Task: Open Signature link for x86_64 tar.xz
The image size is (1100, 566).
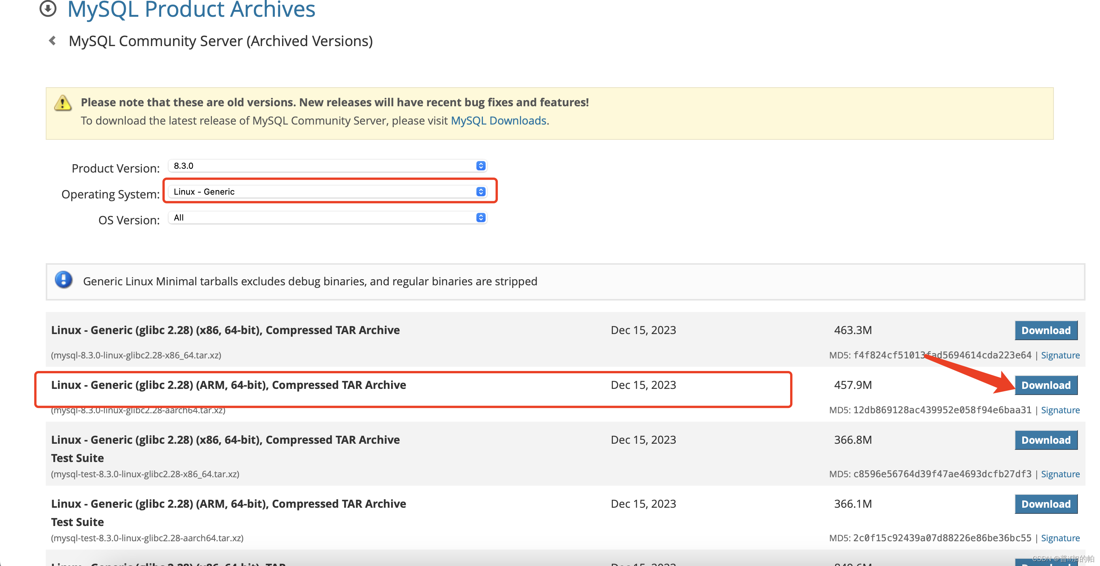Action: pyautogui.click(x=1060, y=355)
